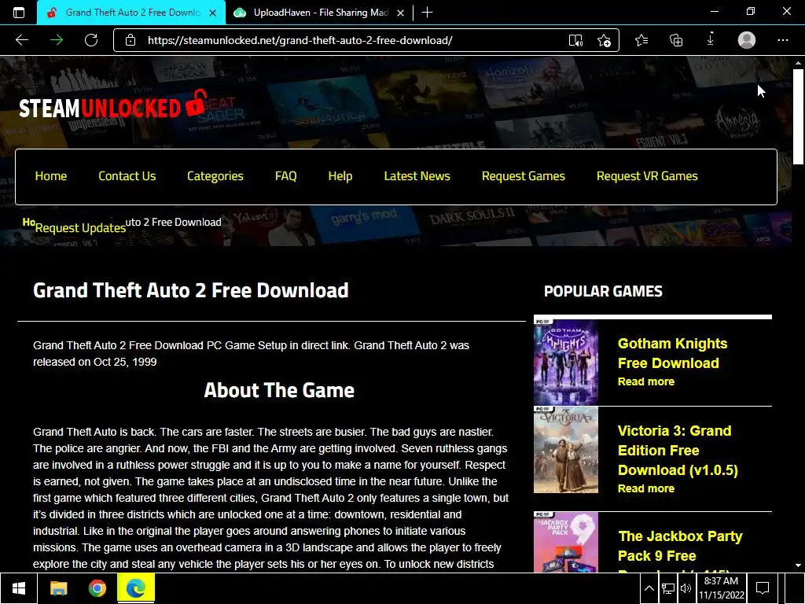Click the vertical scrollbar thumb
The image size is (805, 604).
click(798, 117)
